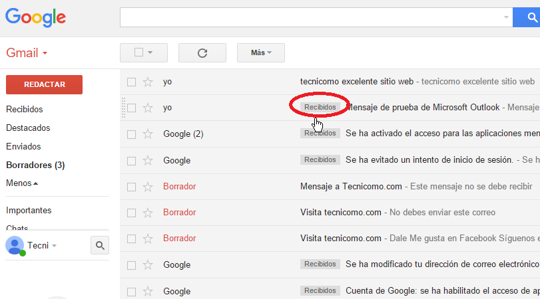
Task: Open the 'tecnicomo excelente sitio web' email
Action: pos(356,82)
